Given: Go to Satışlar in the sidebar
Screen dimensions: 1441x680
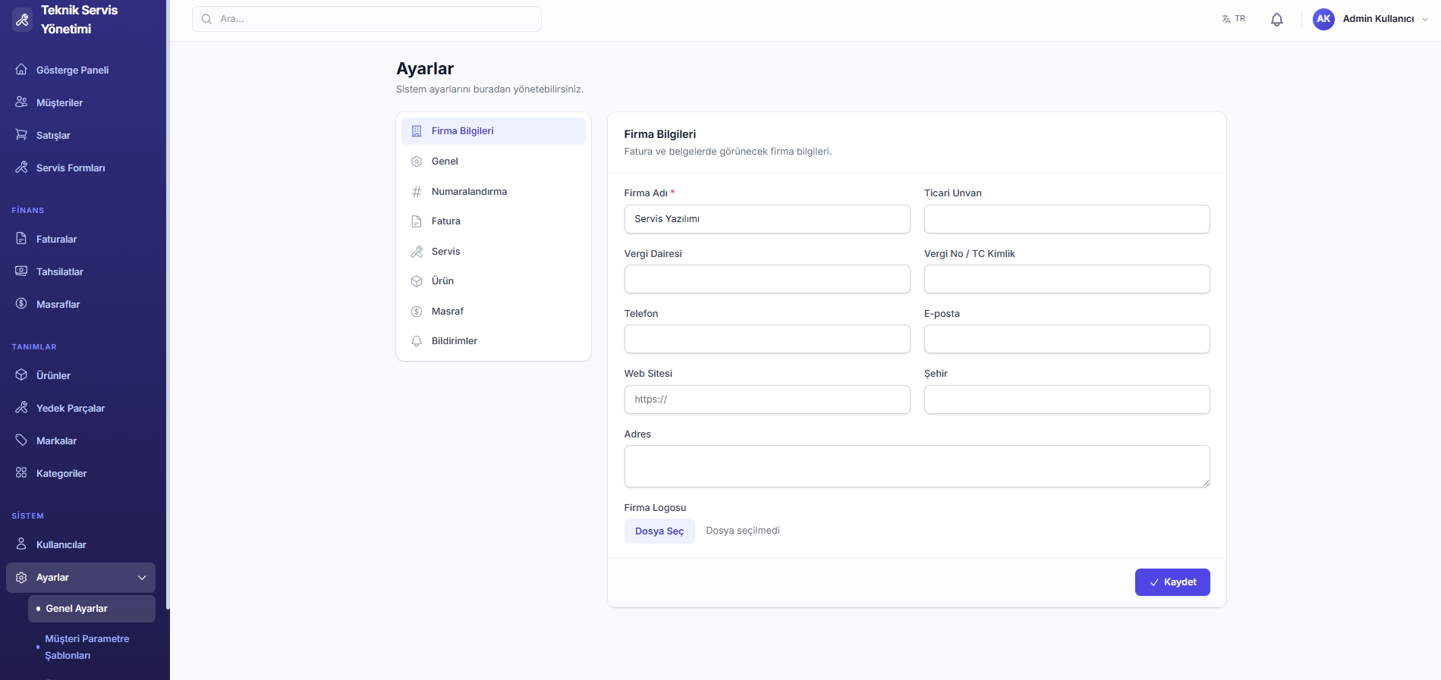Looking at the screenshot, I should pos(53,135).
